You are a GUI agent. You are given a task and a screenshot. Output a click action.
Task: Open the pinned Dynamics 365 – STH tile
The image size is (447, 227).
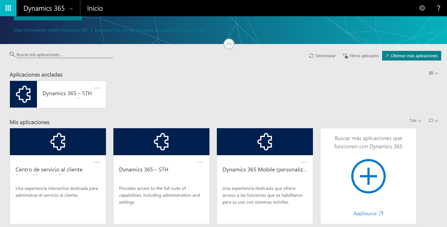(58, 94)
